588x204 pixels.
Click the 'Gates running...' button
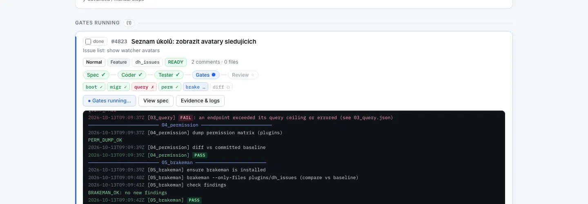point(109,101)
